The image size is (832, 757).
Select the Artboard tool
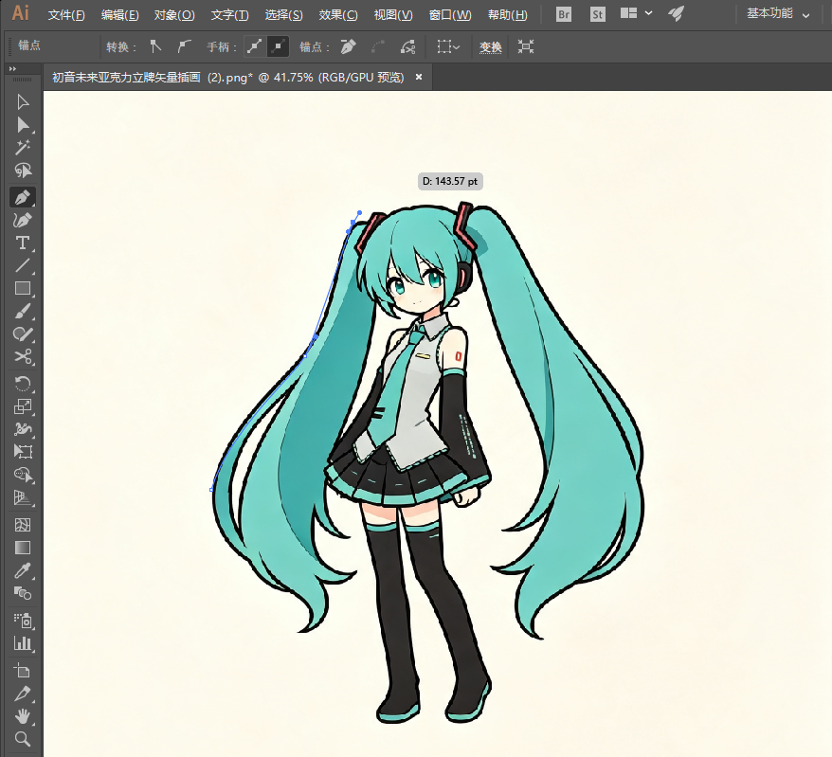(23, 671)
